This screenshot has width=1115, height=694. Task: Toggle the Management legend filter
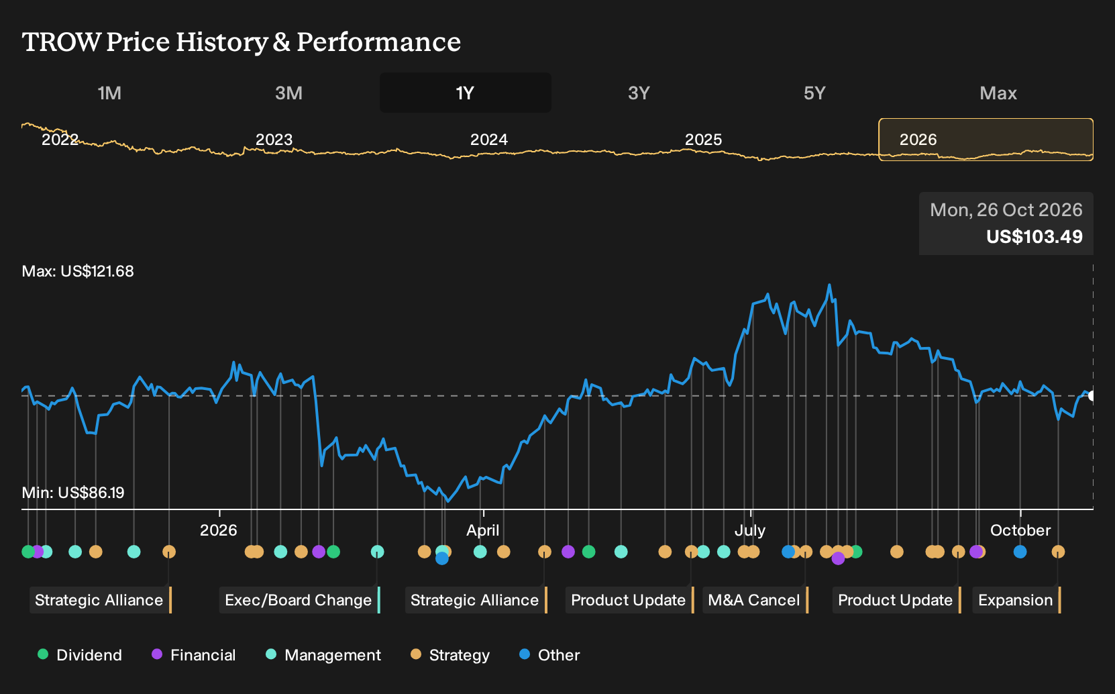click(x=323, y=655)
